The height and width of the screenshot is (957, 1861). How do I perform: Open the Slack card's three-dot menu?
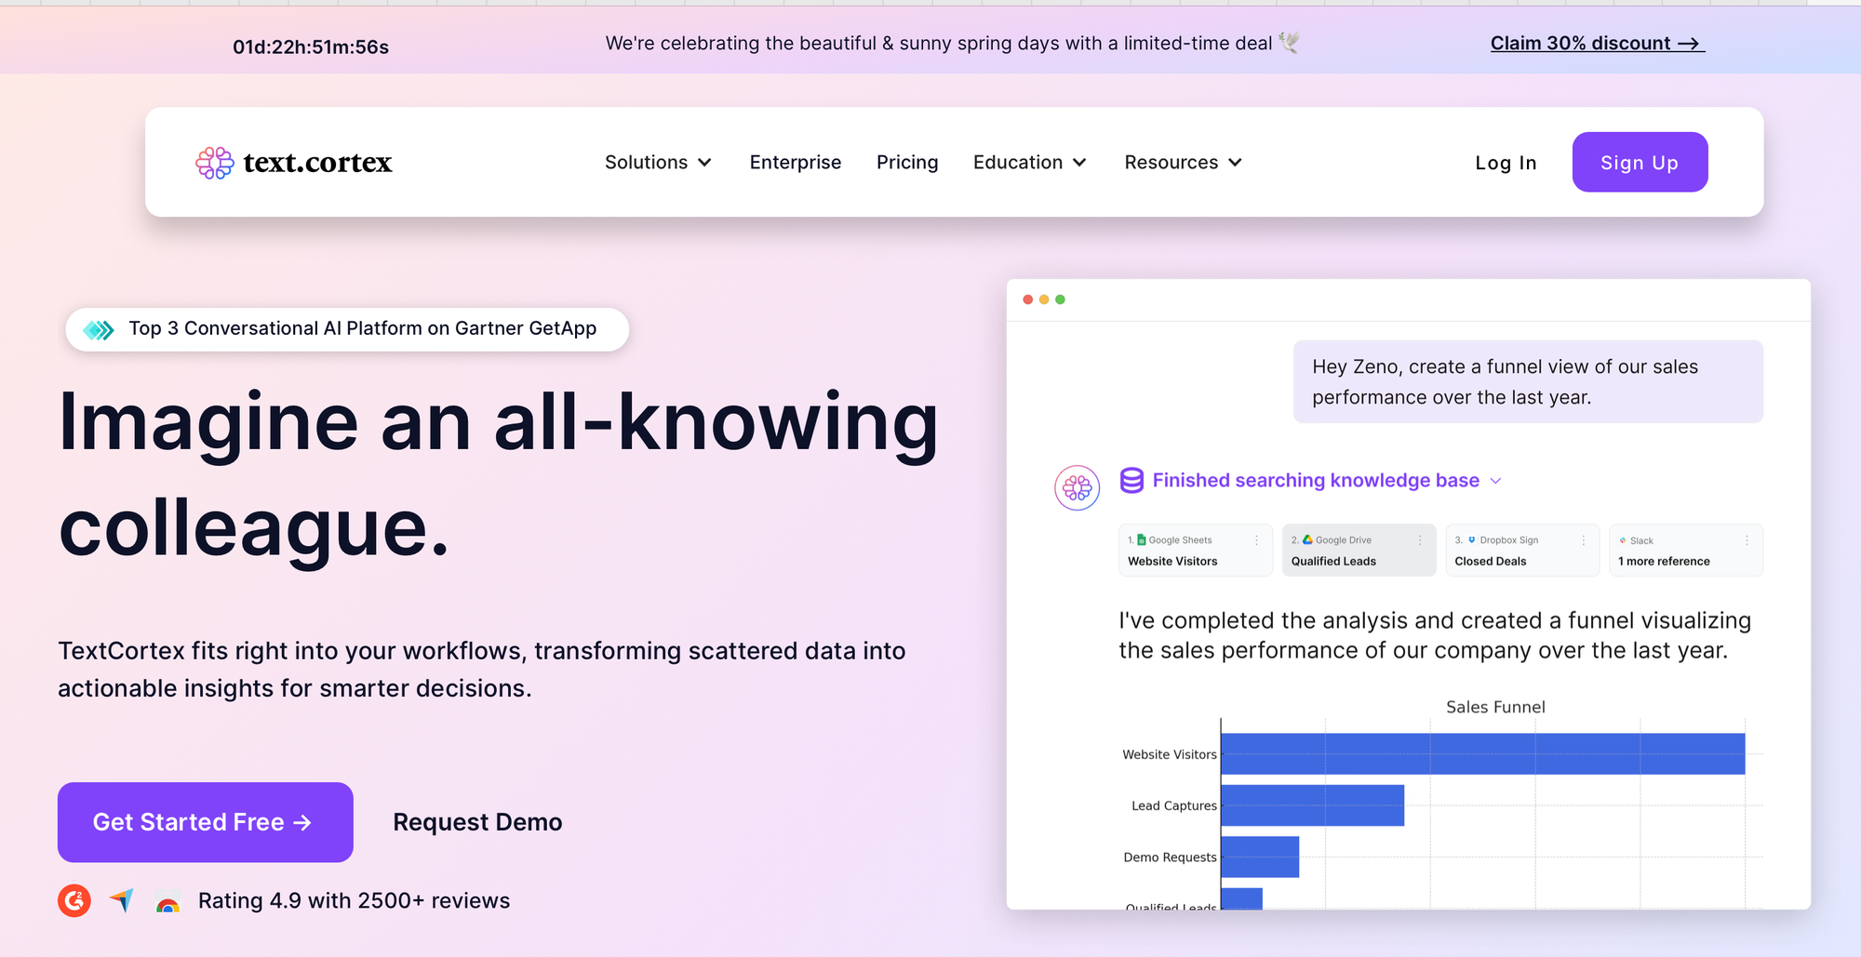[x=1747, y=540]
